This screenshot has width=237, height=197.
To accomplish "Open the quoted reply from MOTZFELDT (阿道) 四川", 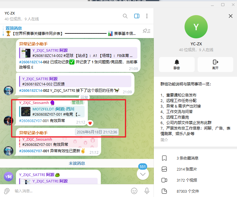I will pyautogui.click(x=52, y=112).
